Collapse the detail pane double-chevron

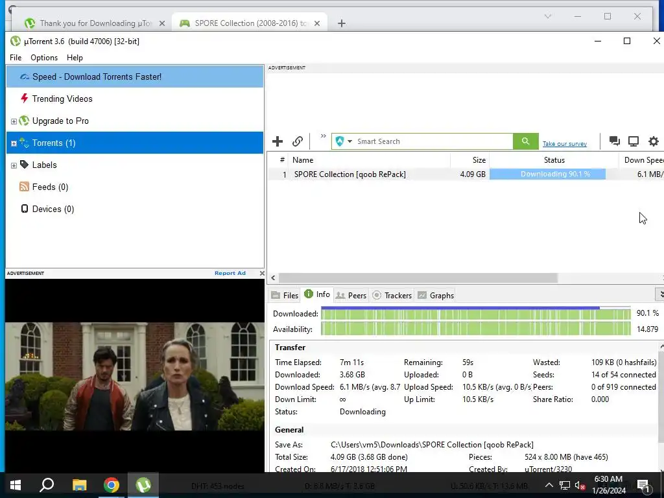[x=659, y=294]
